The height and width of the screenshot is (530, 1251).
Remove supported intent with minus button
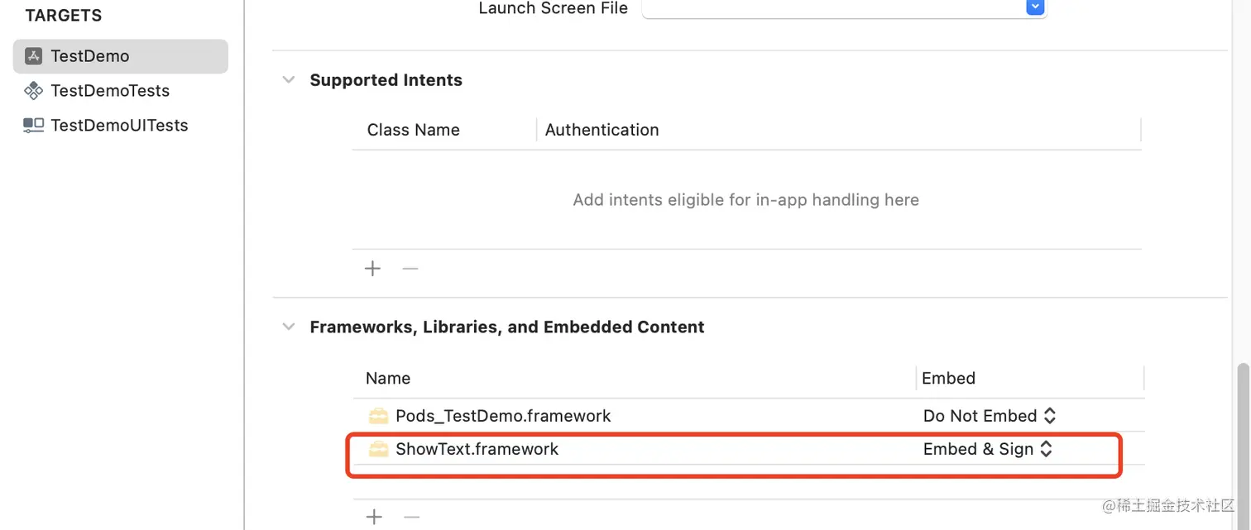pyautogui.click(x=410, y=269)
